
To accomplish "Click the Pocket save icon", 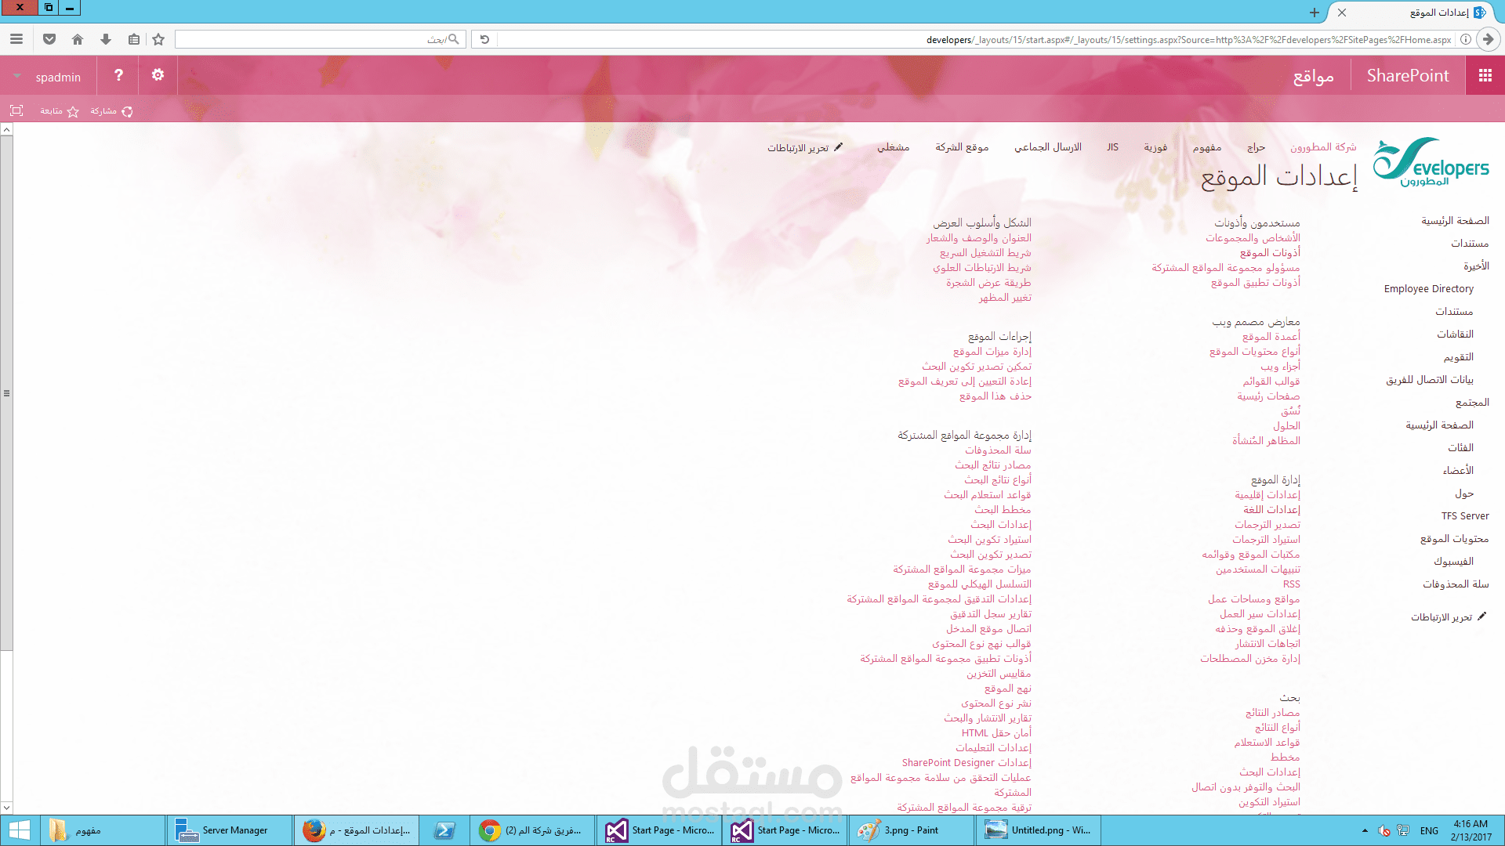I will (x=49, y=39).
